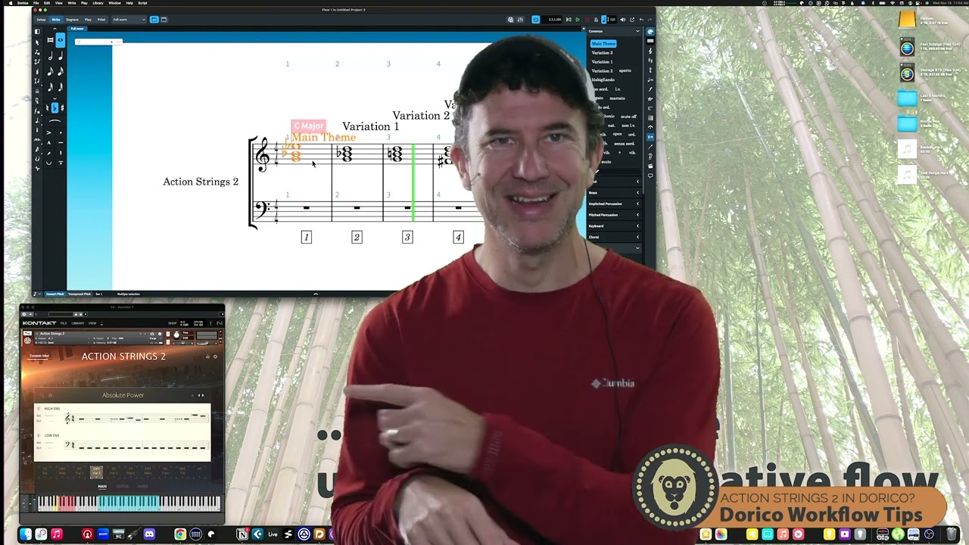Toggle the pitch-before-duration eye button

[x=61, y=40]
